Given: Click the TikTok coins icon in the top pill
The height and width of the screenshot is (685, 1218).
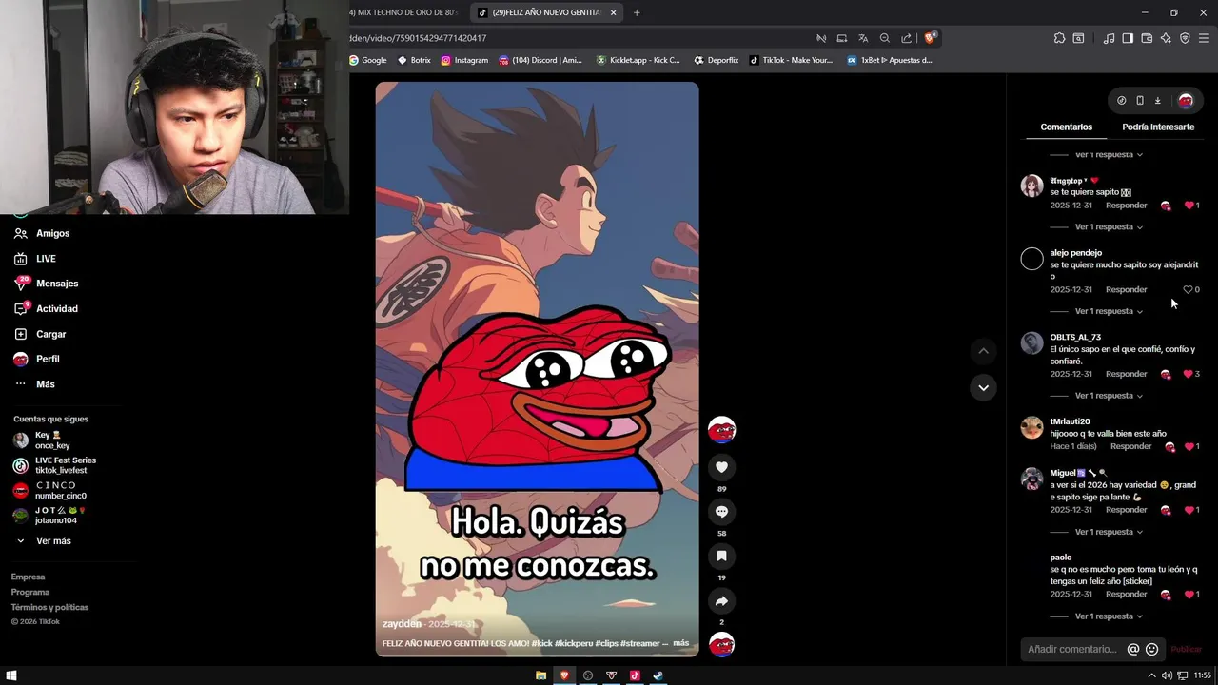Looking at the screenshot, I should tap(1122, 100).
